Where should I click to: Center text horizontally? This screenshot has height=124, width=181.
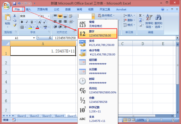(x=60, y=21)
